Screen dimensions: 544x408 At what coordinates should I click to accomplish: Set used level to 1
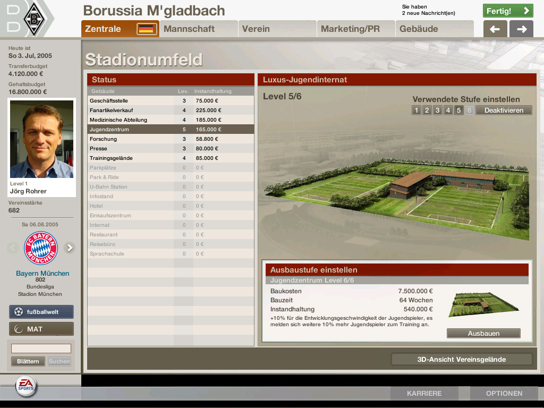coord(416,110)
